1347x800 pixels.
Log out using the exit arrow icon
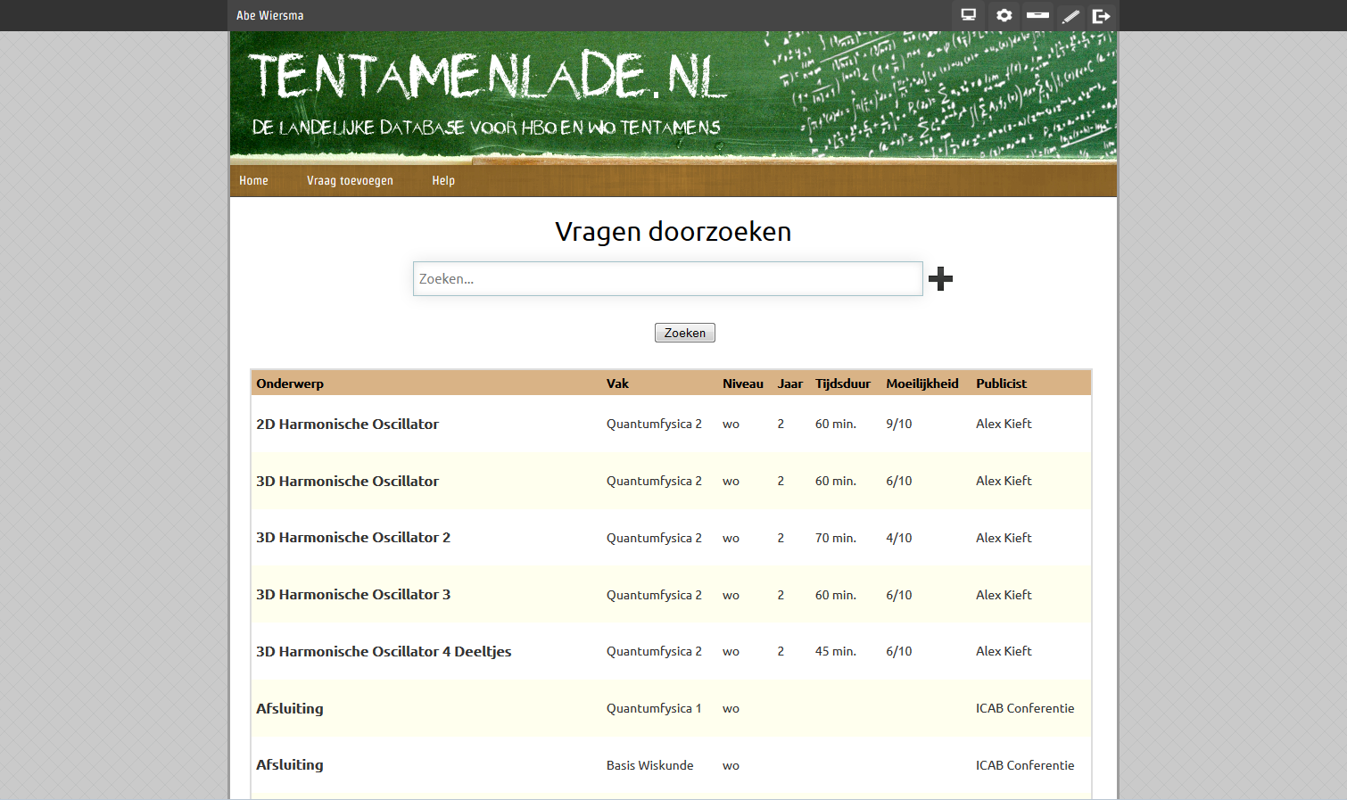coord(1102,15)
